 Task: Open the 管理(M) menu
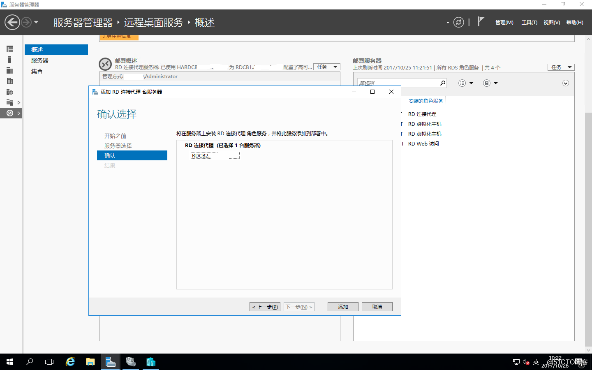pyautogui.click(x=504, y=23)
